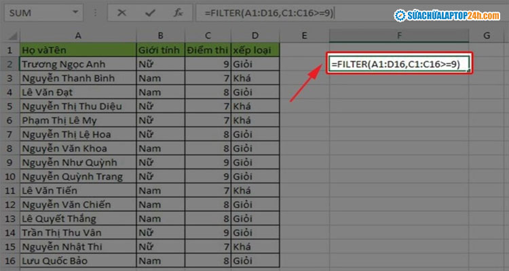Select column F header
Viewport: 509px width, 271px height.
click(399, 36)
